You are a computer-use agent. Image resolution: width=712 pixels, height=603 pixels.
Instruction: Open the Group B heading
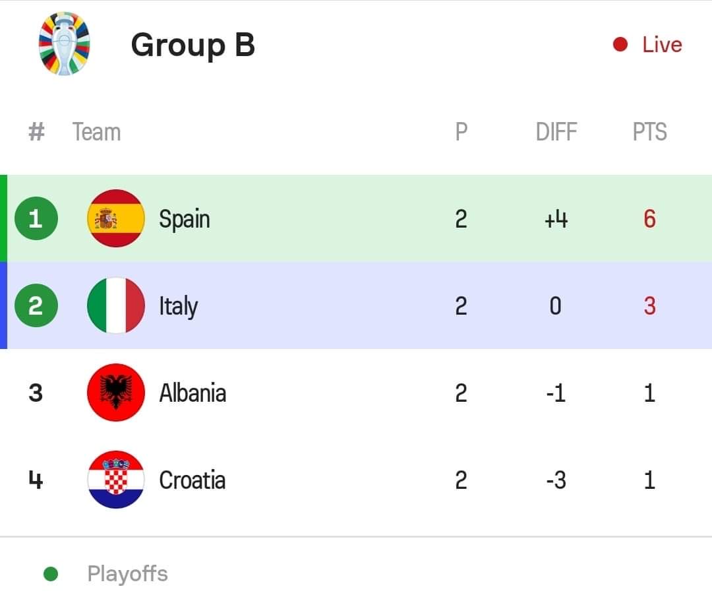pyautogui.click(x=193, y=45)
